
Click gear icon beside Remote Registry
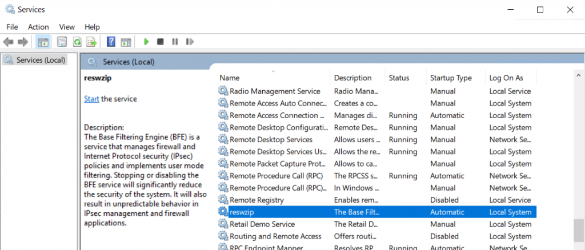point(223,200)
